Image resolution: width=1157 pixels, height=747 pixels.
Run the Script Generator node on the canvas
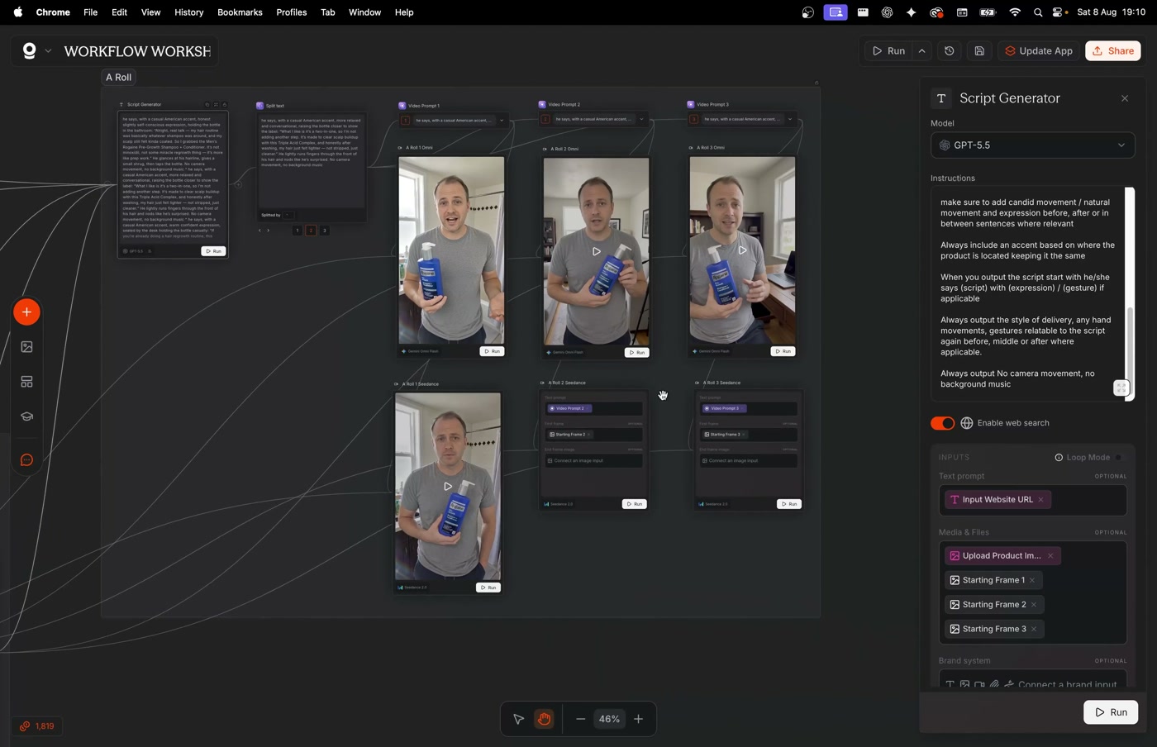point(213,251)
